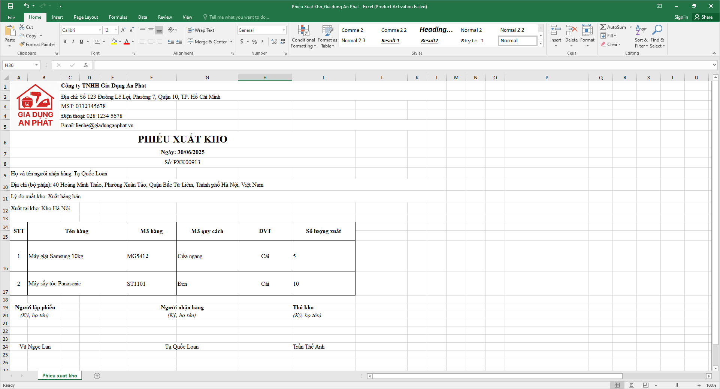
Task: Click the Merge & Center icon
Action: point(191,42)
